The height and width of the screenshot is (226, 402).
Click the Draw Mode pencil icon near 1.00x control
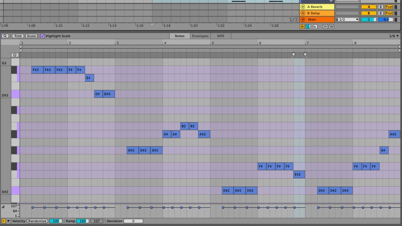(302, 26)
